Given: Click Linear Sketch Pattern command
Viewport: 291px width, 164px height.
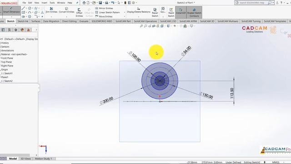Looking at the screenshot, I should pyautogui.click(x=107, y=12).
